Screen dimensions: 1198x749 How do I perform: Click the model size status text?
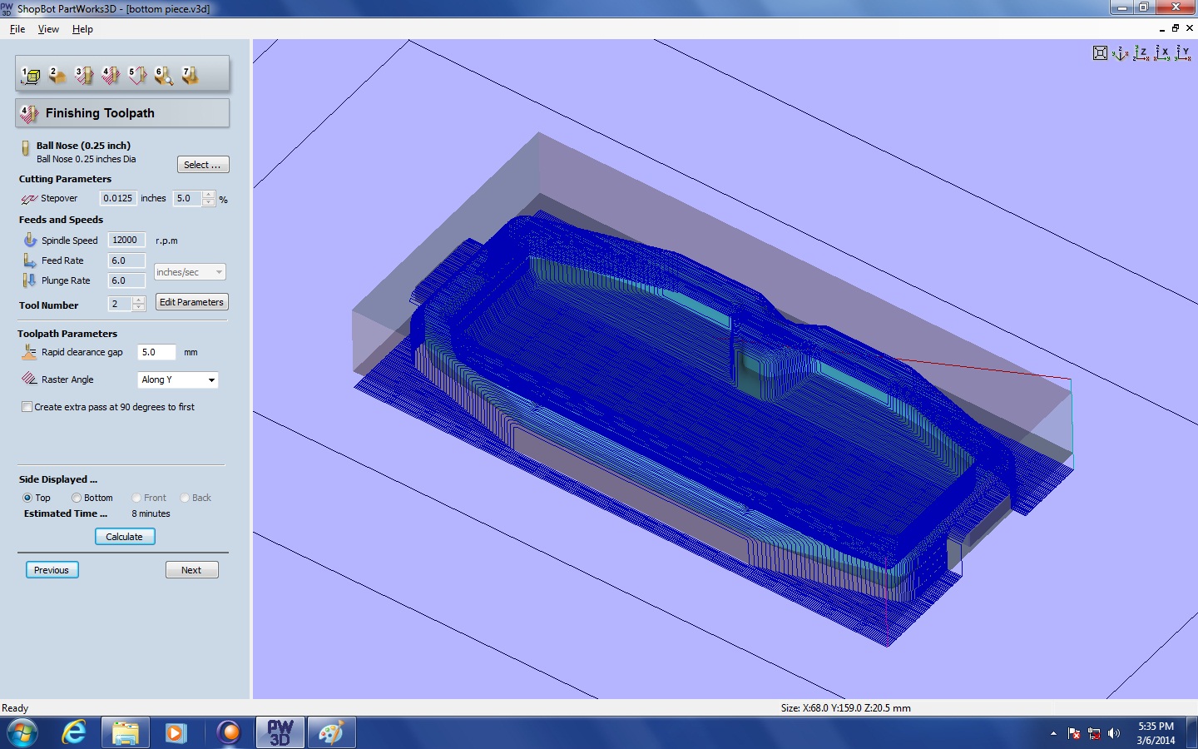(x=845, y=708)
